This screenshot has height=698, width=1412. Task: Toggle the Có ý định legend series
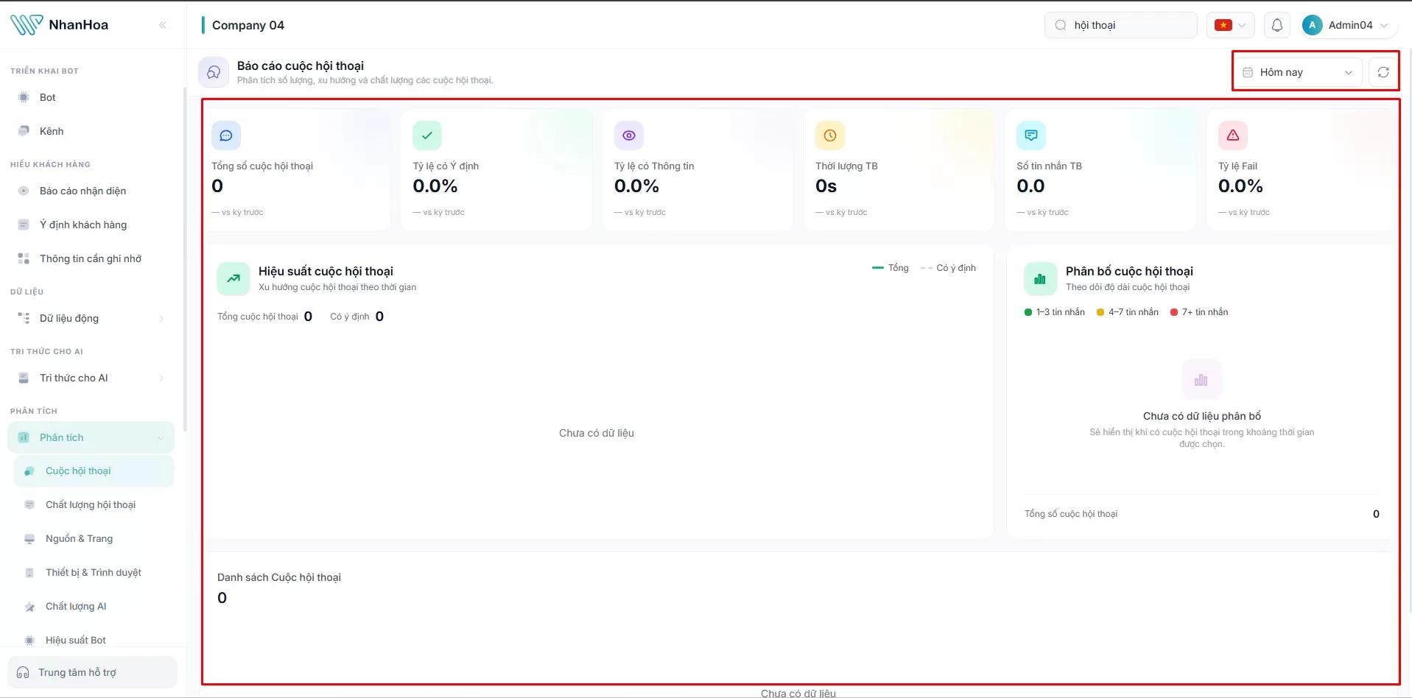(x=948, y=268)
